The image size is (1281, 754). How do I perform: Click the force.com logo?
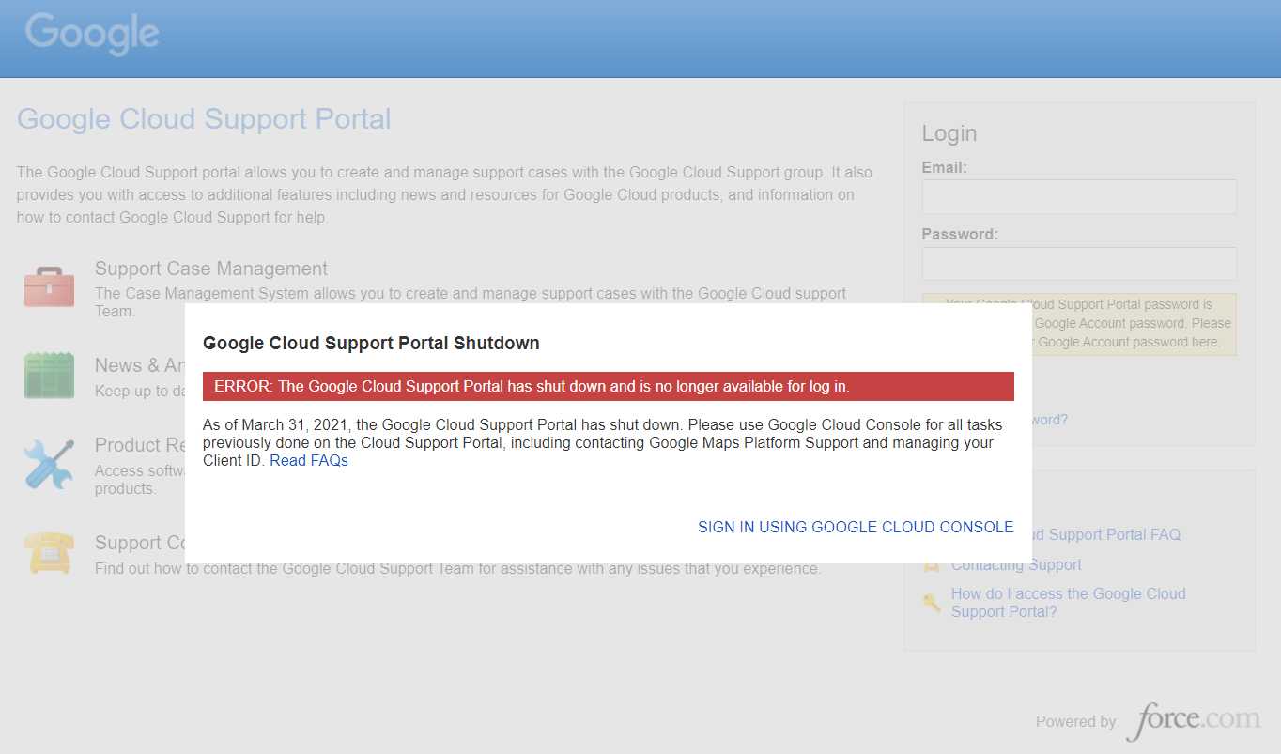[x=1194, y=720]
